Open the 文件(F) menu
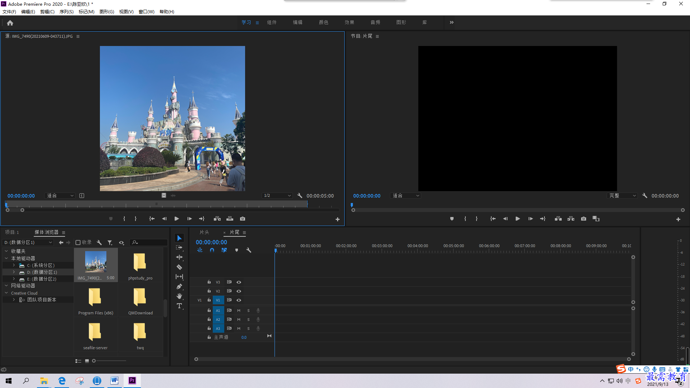Image resolution: width=690 pixels, height=388 pixels. [x=9, y=11]
